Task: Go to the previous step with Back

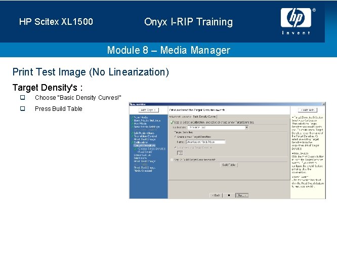Action: click(216, 196)
